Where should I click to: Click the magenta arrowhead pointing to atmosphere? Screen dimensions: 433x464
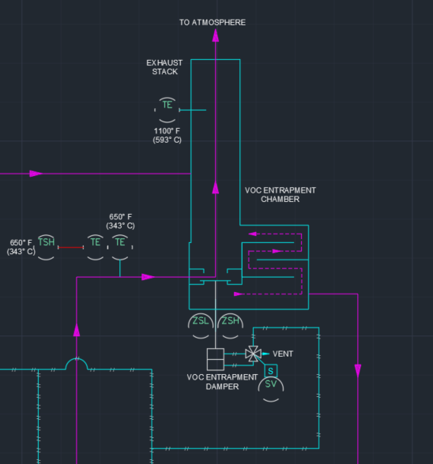pyautogui.click(x=216, y=35)
